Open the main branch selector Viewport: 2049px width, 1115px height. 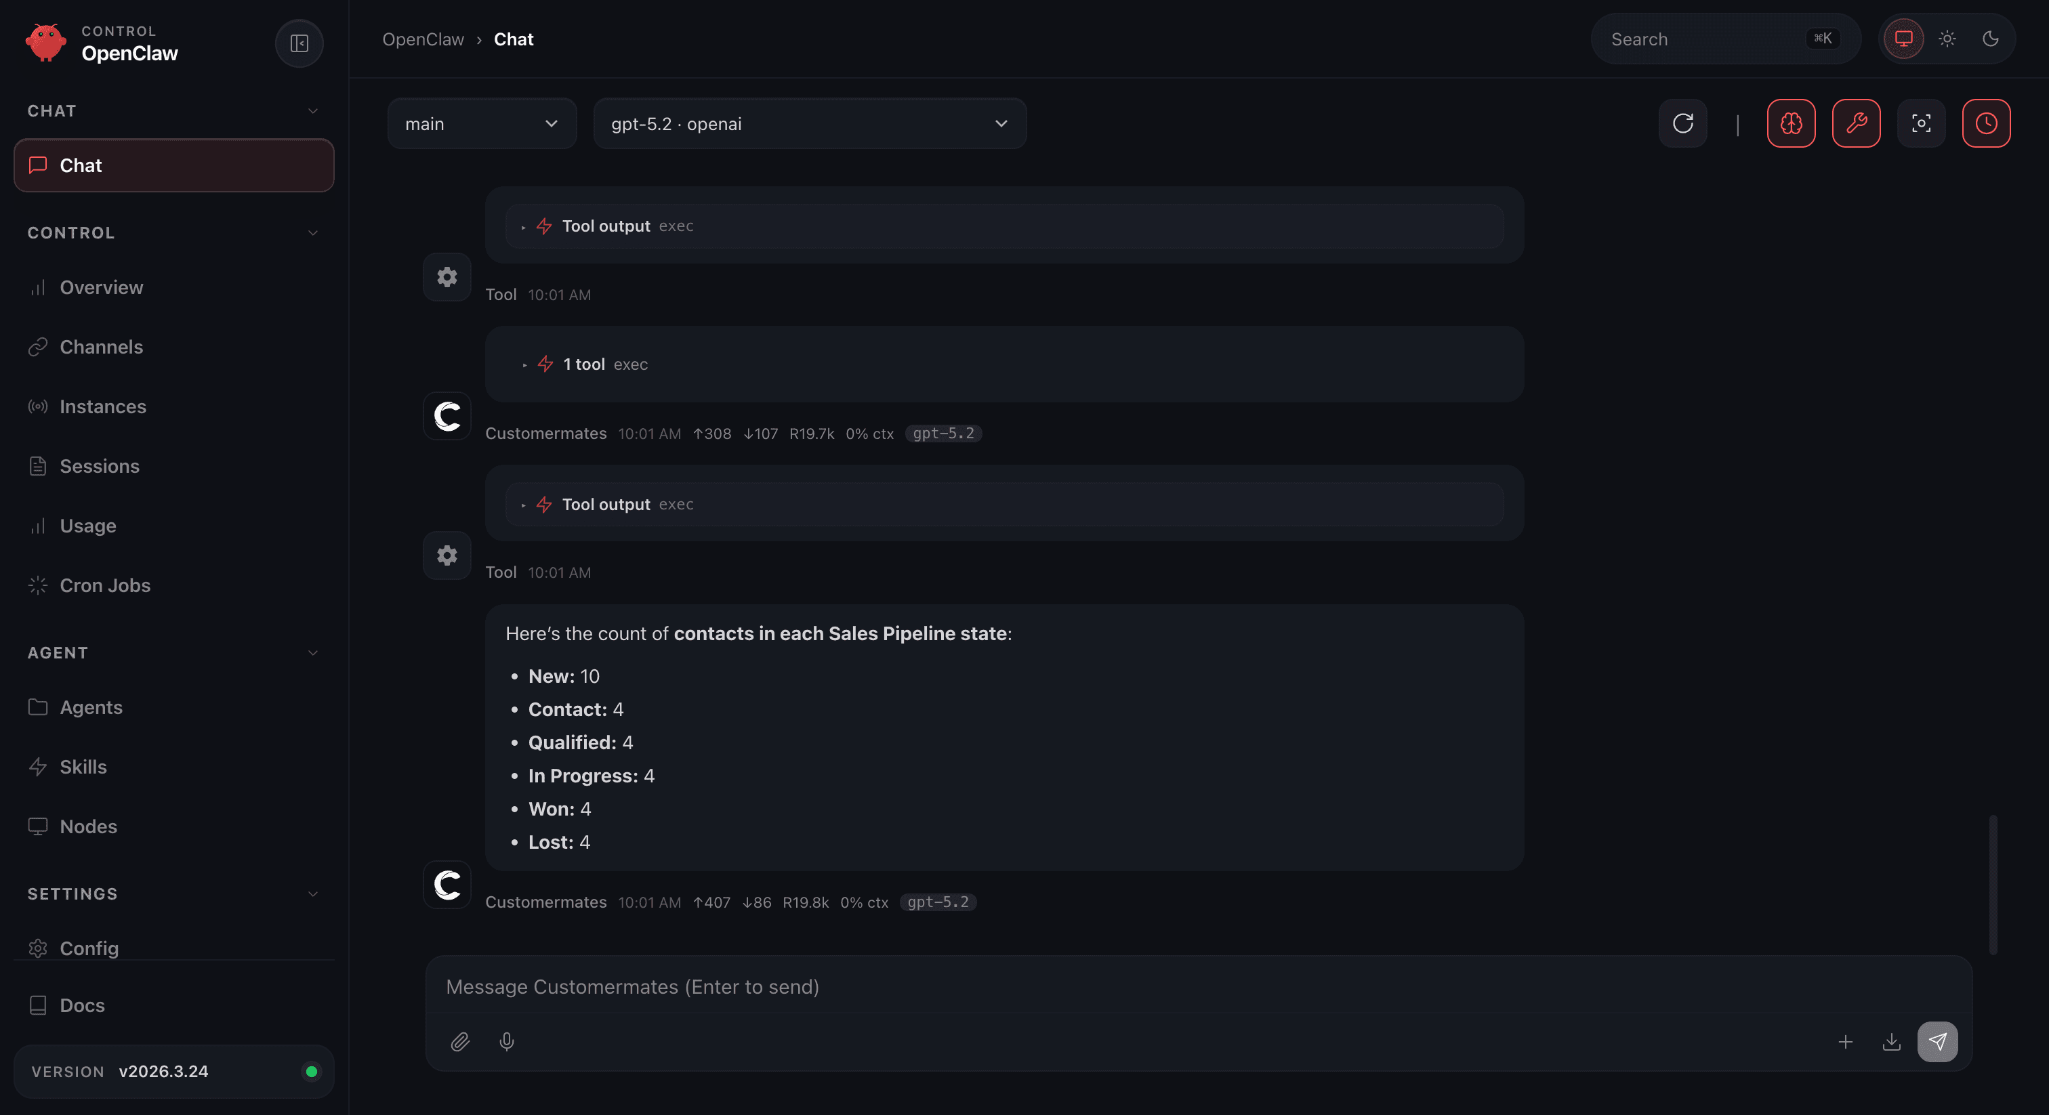point(481,123)
